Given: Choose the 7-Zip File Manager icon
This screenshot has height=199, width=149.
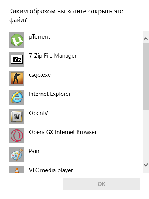Looking at the screenshot, I should coord(17,59).
